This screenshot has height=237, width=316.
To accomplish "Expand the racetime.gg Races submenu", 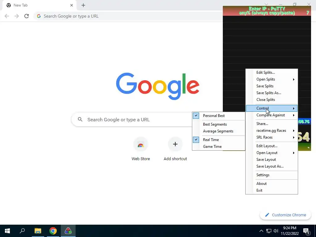I will click(x=272, y=131).
